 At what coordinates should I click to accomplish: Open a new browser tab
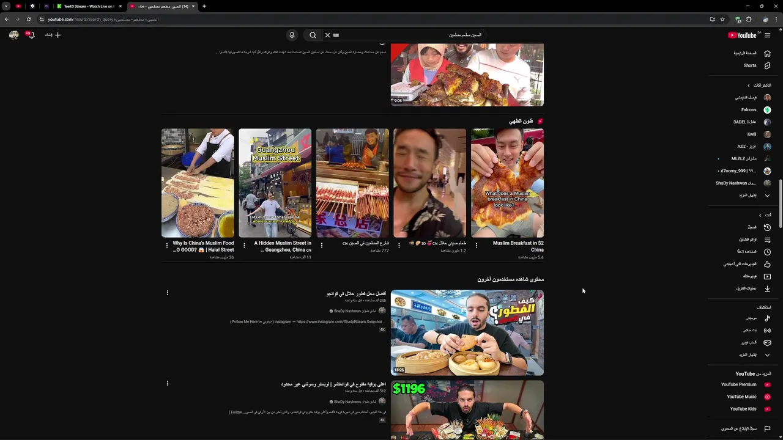204,6
